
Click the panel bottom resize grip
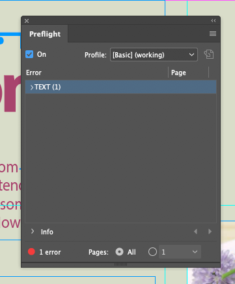coord(121,264)
